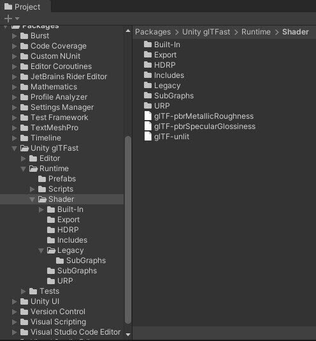
Task: Select URP folder icon in right pane
Action: coord(148,106)
